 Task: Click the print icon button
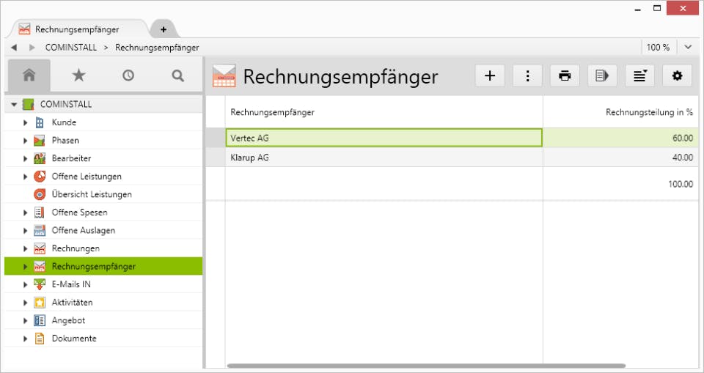pyautogui.click(x=565, y=75)
